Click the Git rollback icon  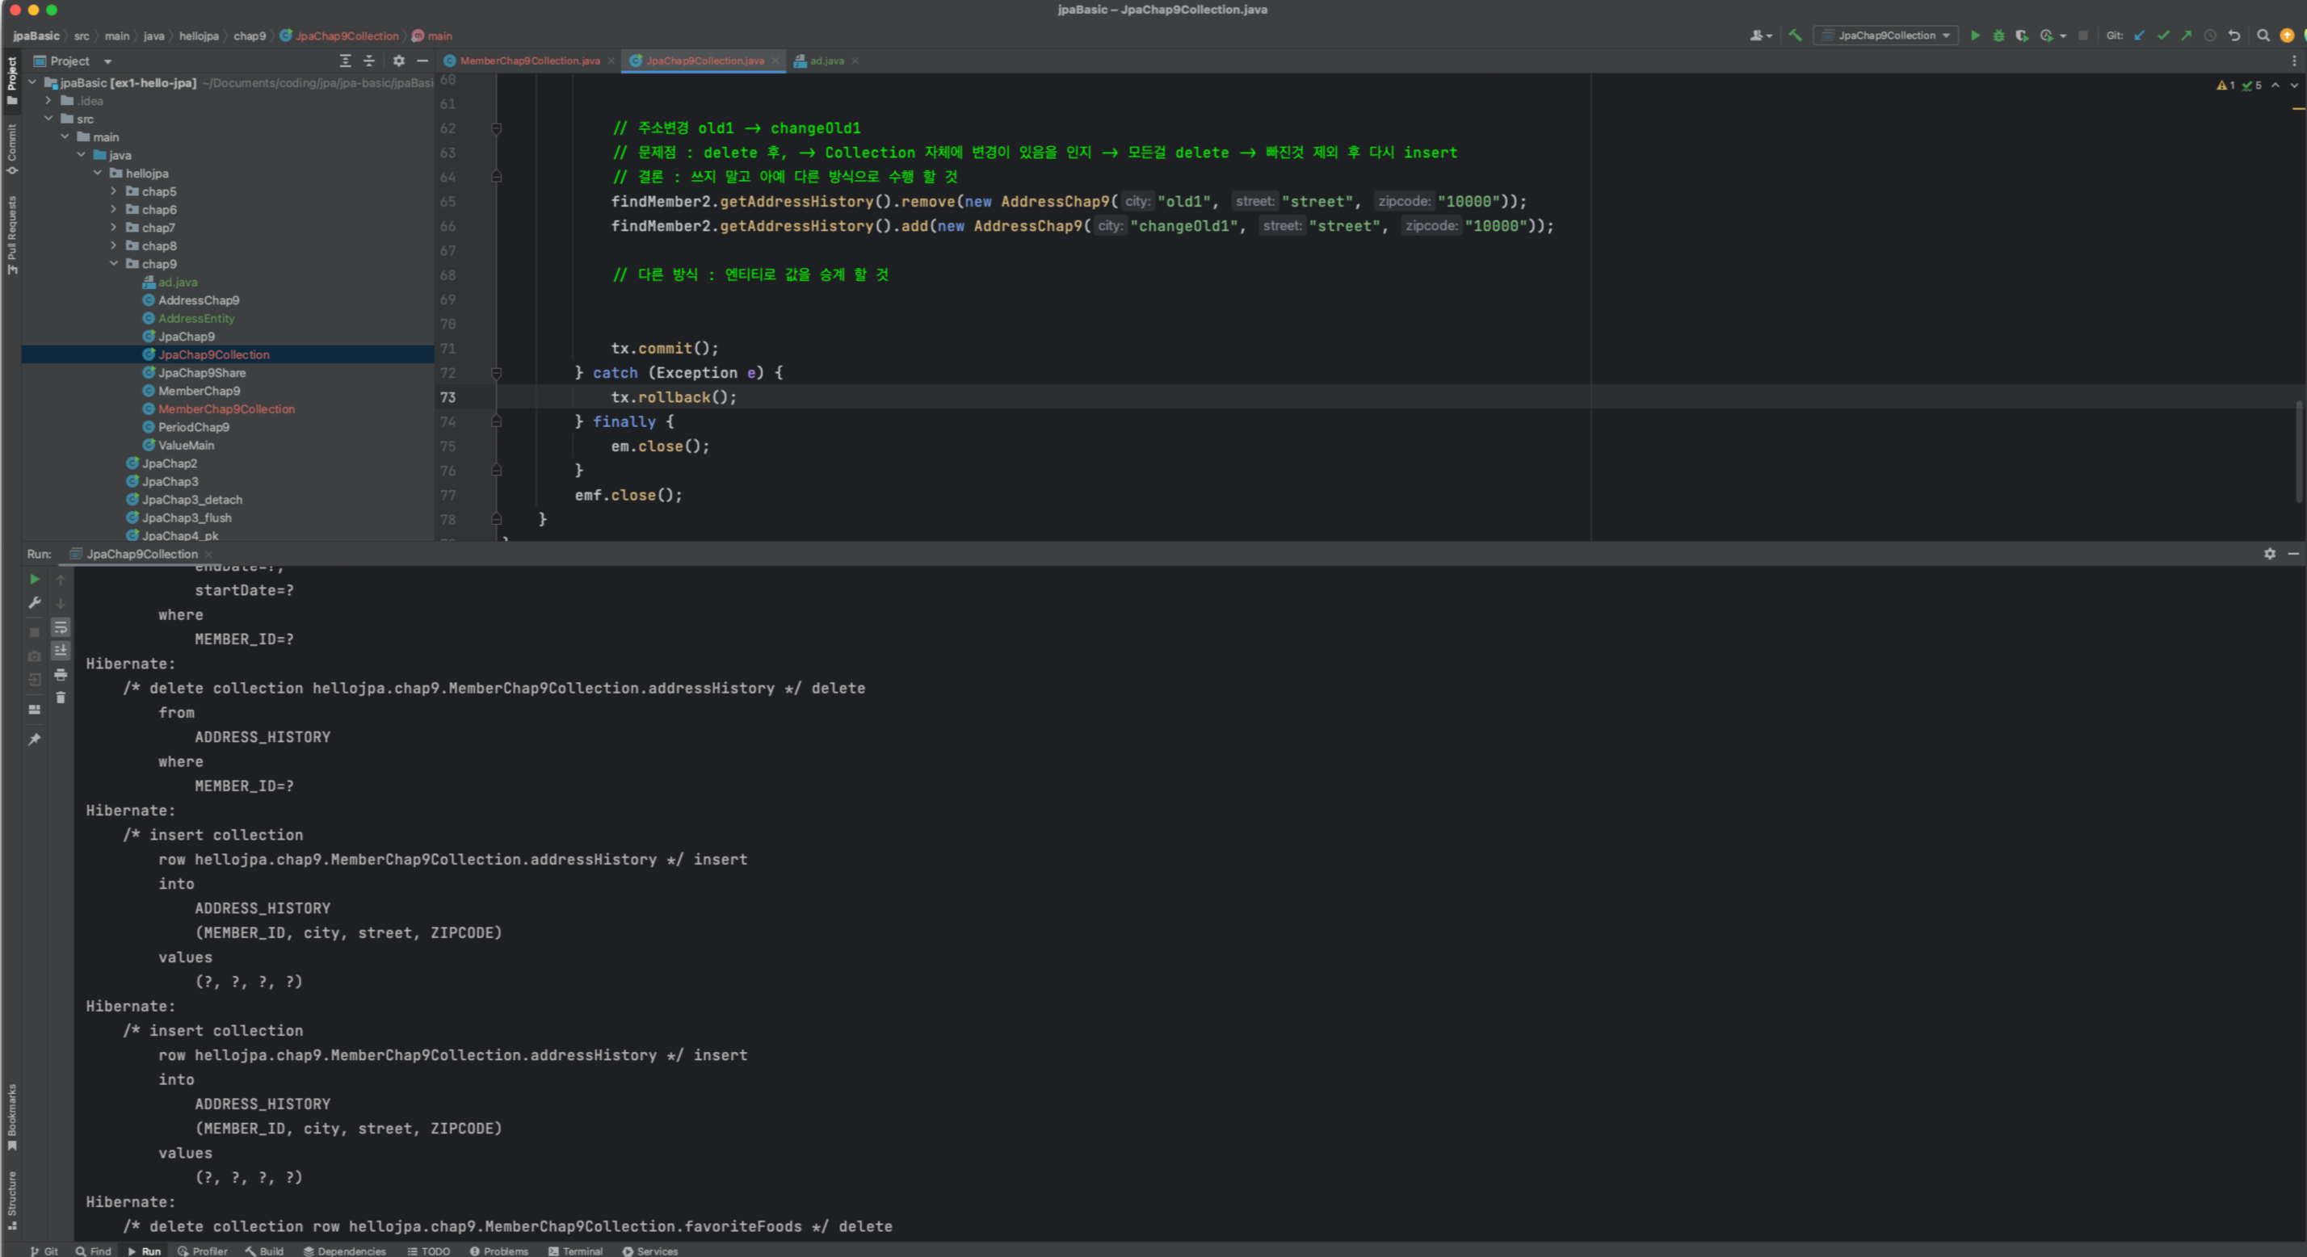(2233, 36)
